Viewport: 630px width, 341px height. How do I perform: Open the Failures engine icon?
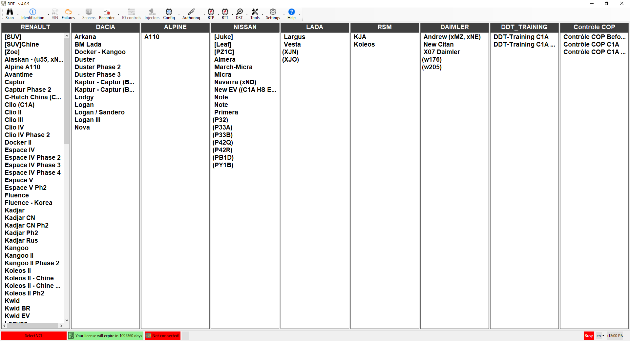(68, 12)
